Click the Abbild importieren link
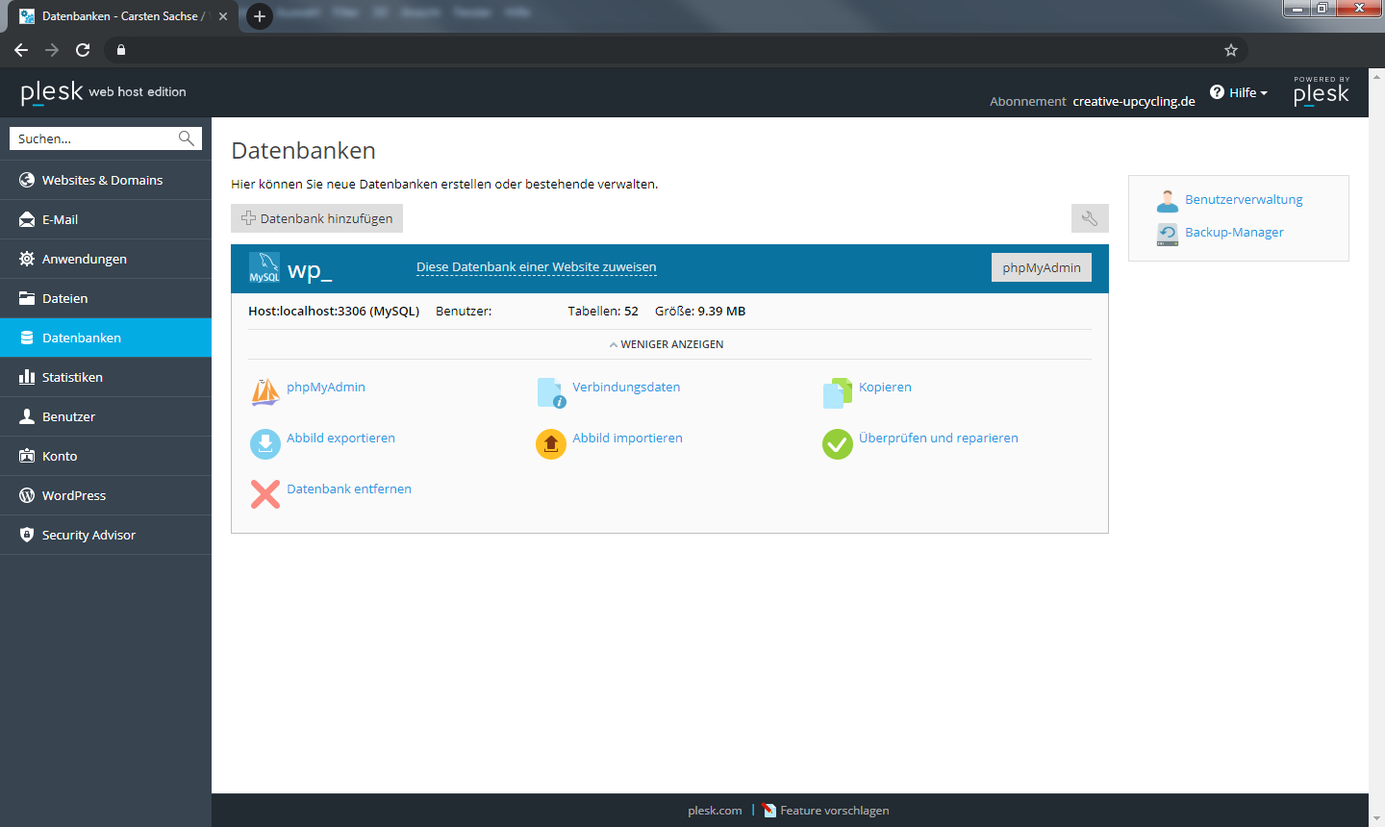 (x=627, y=438)
